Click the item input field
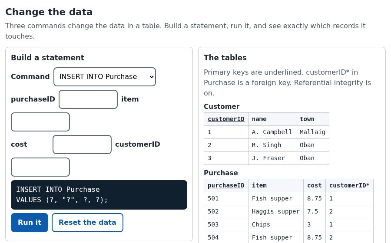 click(40, 122)
